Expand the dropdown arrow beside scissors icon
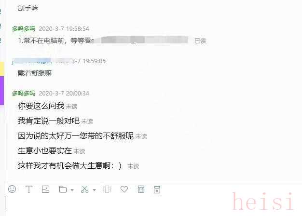Image resolution: width=302 pixels, height=216 pixels. coord(94,190)
